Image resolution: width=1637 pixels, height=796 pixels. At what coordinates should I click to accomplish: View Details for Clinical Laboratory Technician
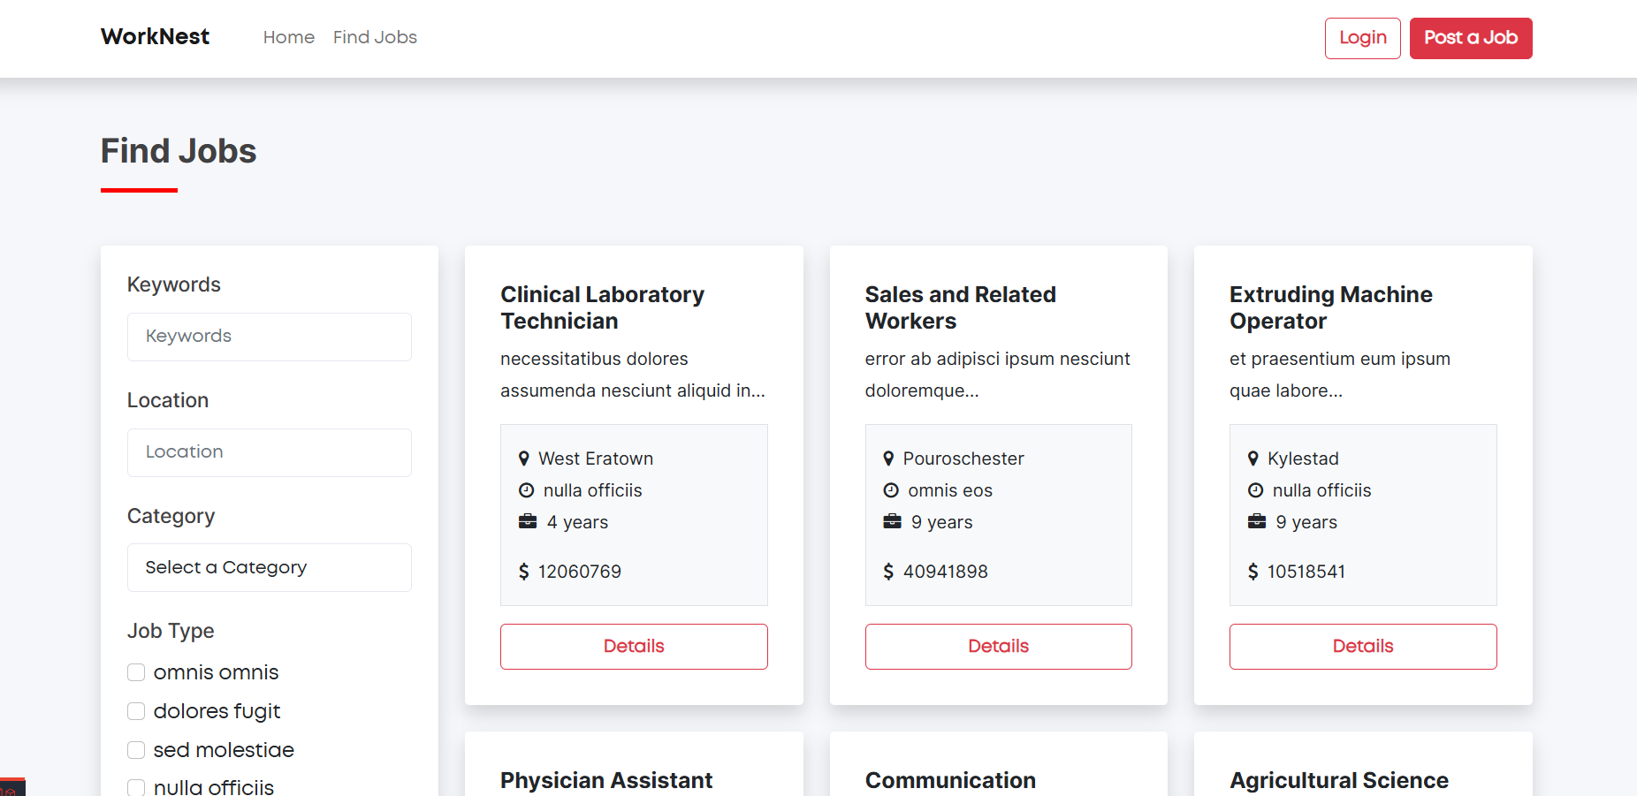(634, 646)
